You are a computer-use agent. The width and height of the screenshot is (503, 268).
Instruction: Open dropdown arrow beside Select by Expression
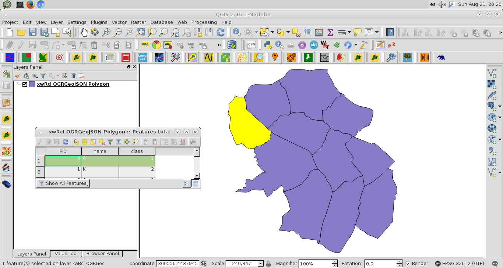click(x=288, y=32)
